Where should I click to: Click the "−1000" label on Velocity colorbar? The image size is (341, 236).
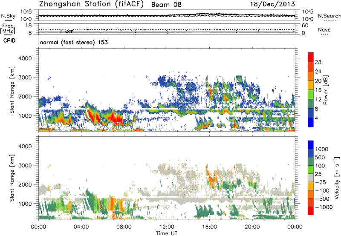point(324,207)
